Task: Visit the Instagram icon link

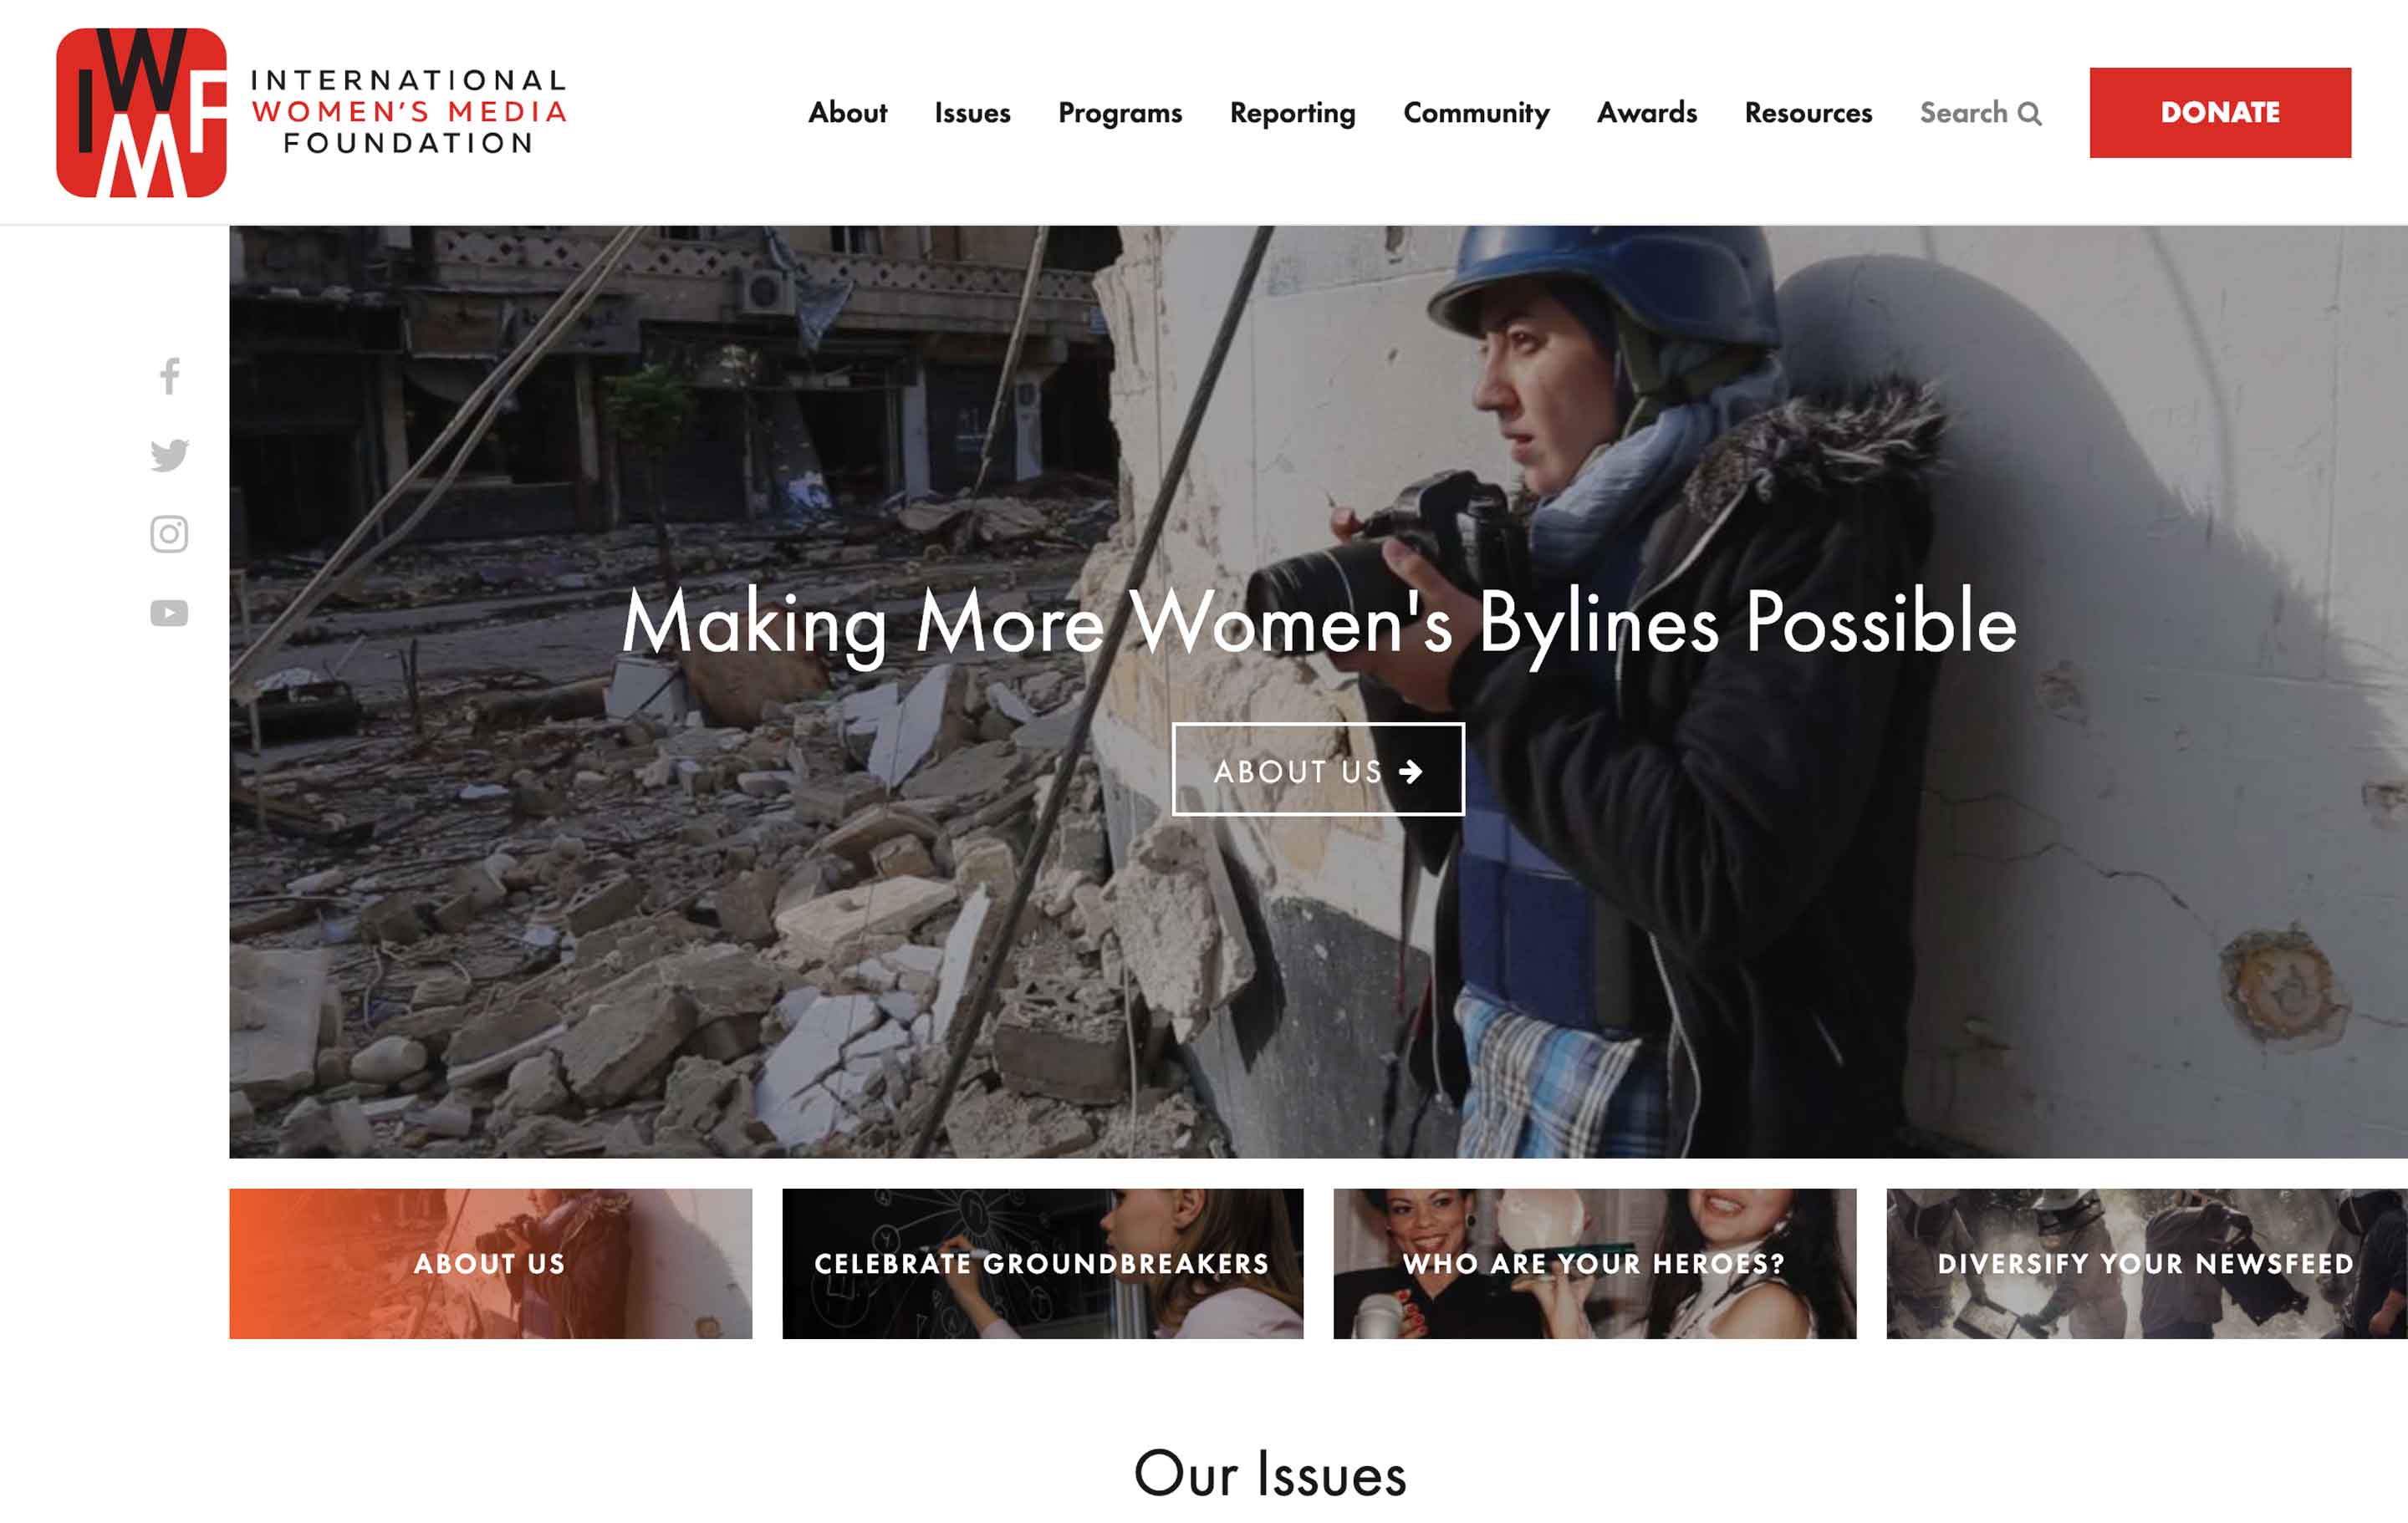Action: point(169,534)
